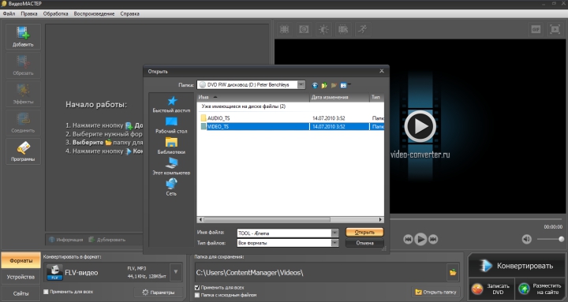This screenshot has width=568, height=302.
Task: Click the save path field
Action: 319,272
